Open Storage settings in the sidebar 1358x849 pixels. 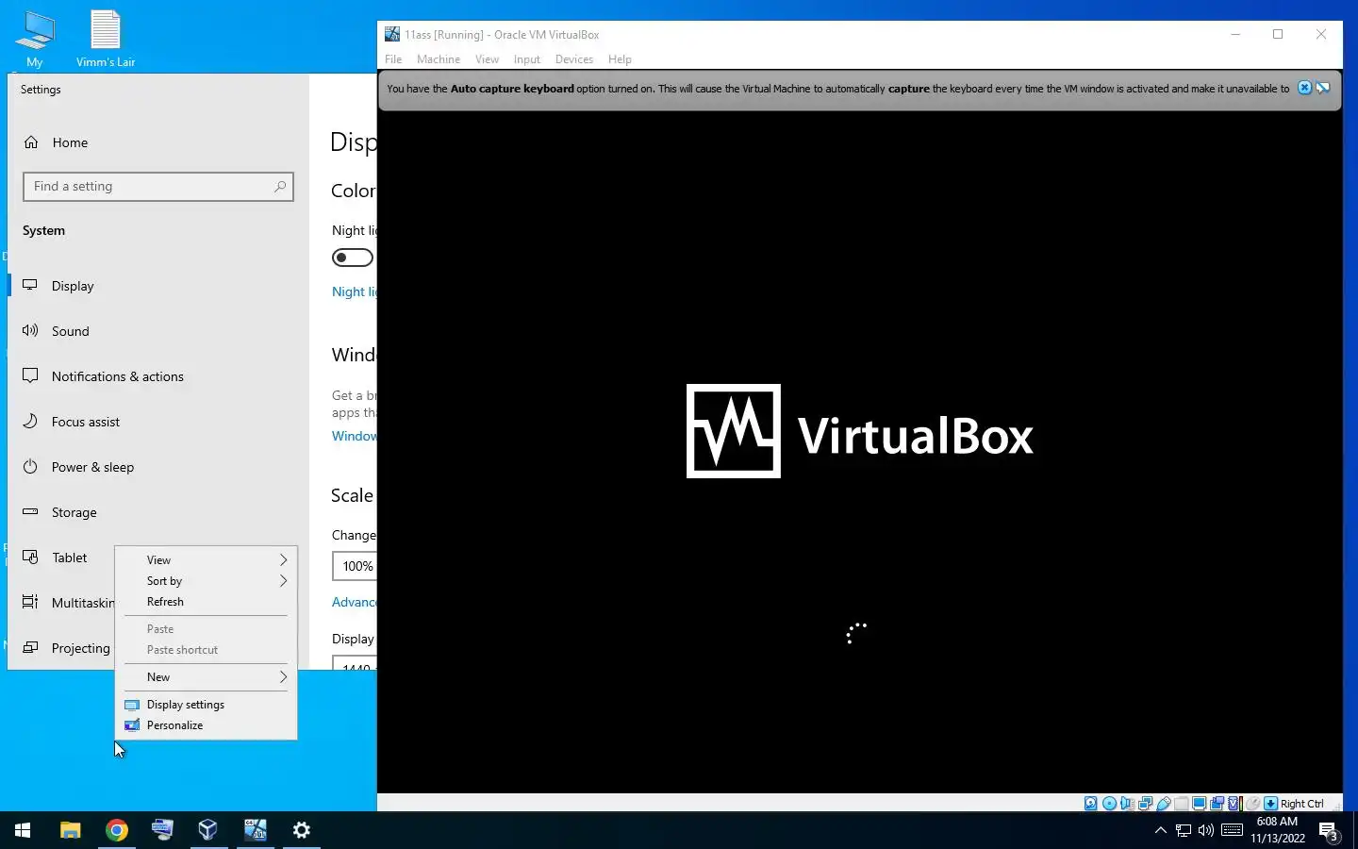click(158, 512)
